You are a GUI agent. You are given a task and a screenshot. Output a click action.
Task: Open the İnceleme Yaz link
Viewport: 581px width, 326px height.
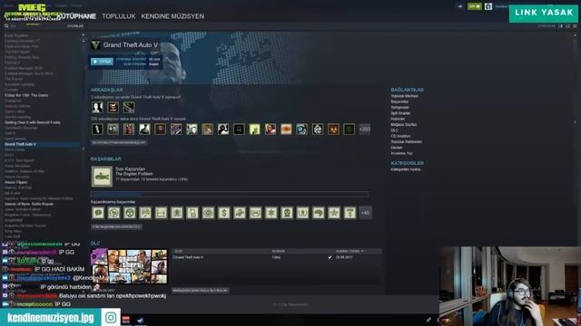pos(401,153)
